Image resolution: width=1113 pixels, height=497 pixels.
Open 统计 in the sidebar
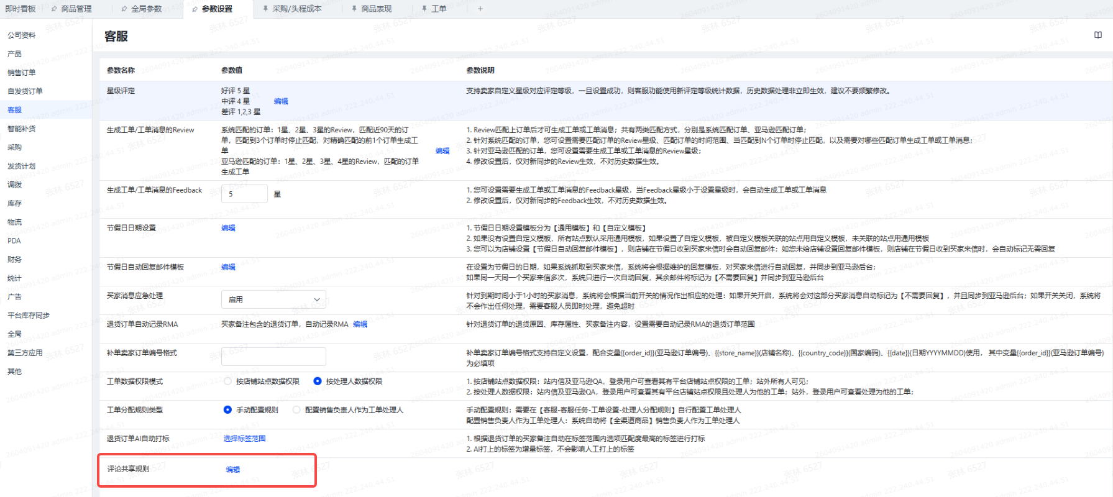coord(14,278)
